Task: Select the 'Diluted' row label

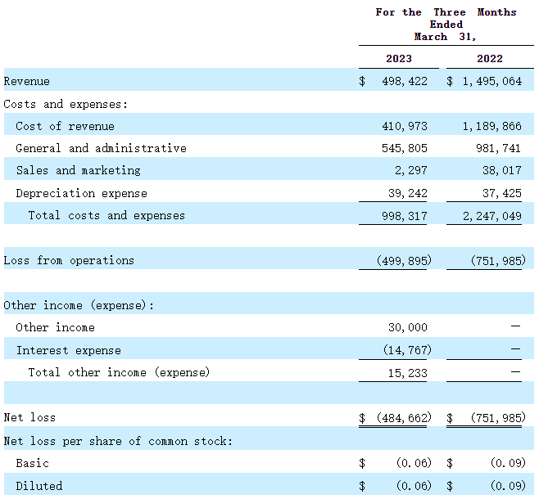Action: pos(39,486)
